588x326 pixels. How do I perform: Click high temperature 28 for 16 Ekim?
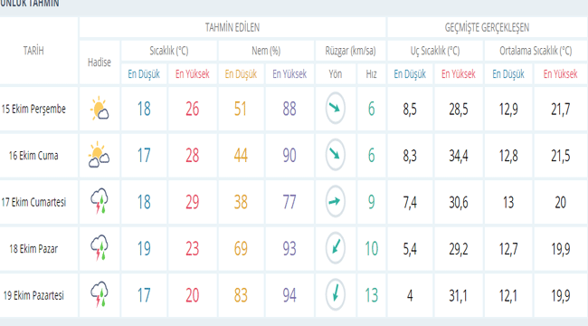click(193, 156)
